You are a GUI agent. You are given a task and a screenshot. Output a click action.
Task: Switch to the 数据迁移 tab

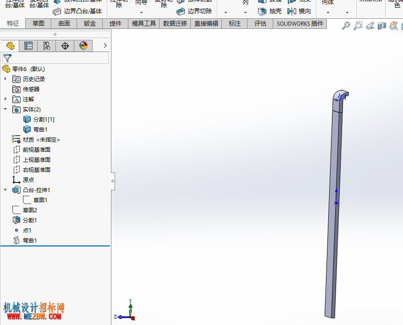pyautogui.click(x=175, y=24)
